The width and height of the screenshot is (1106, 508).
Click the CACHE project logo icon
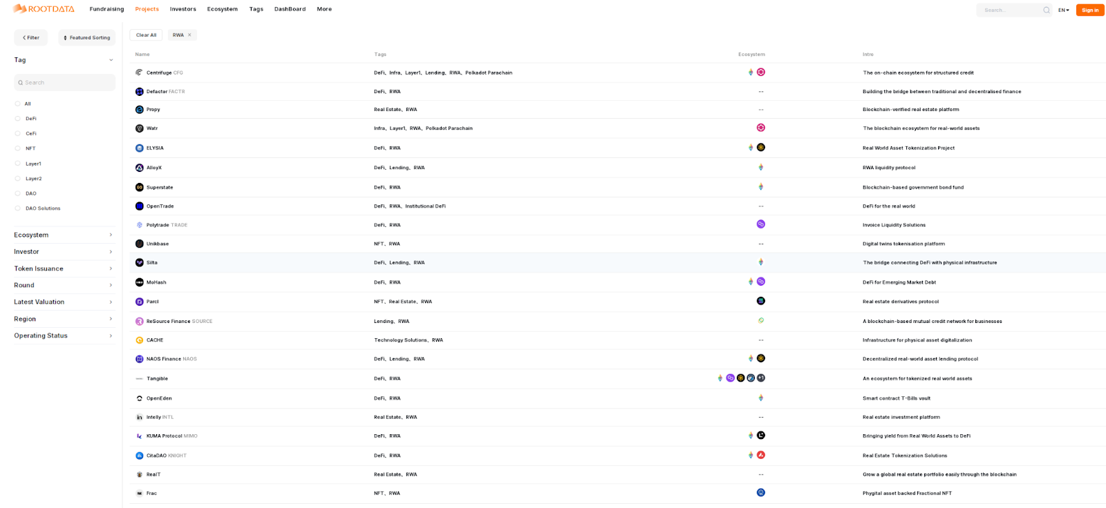tap(139, 340)
